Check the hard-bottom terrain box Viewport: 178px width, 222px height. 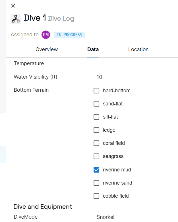click(x=96, y=91)
